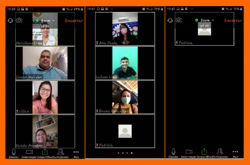
Task: Open Participantes icon in right screen
Action: 220,153
